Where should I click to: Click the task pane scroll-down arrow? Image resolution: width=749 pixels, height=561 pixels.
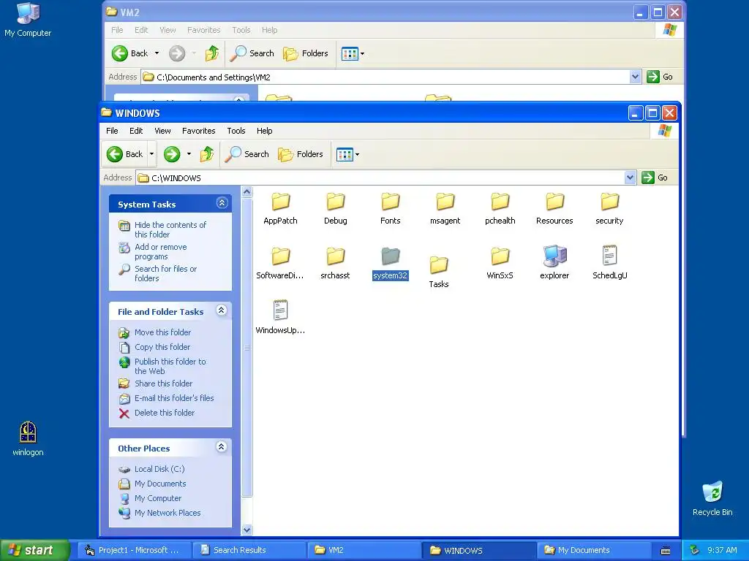point(247,530)
